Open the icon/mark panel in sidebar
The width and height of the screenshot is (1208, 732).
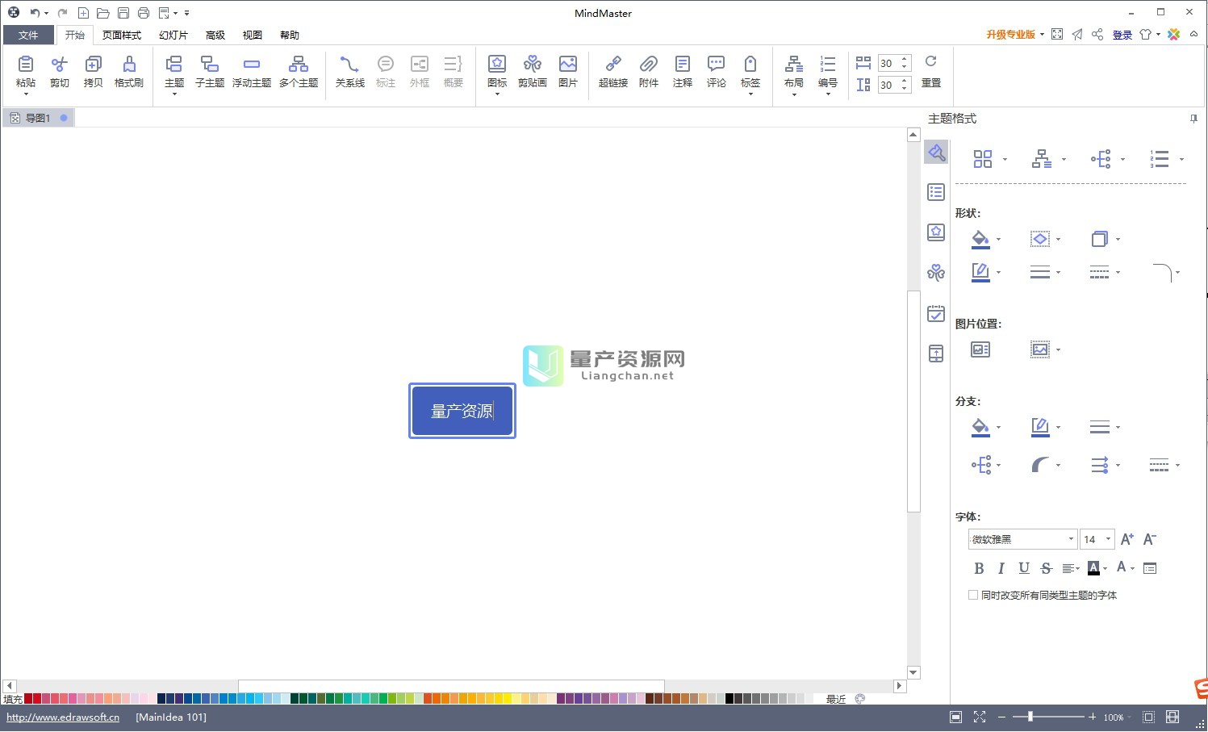(936, 232)
